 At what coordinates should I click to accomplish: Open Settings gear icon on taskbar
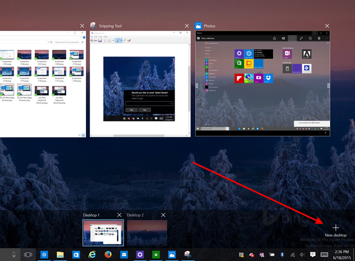[140, 254]
